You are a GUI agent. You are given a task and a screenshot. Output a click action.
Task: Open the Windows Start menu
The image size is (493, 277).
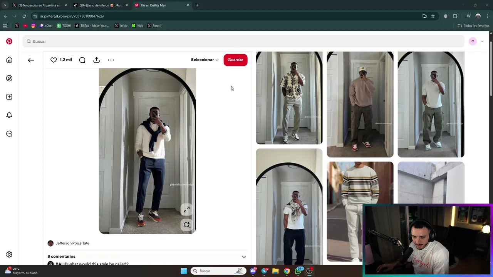[x=184, y=271]
